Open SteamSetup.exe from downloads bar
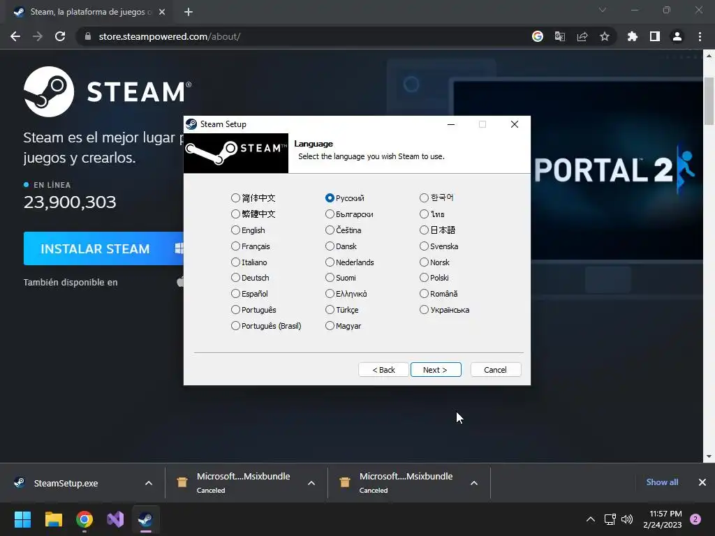 click(x=66, y=483)
